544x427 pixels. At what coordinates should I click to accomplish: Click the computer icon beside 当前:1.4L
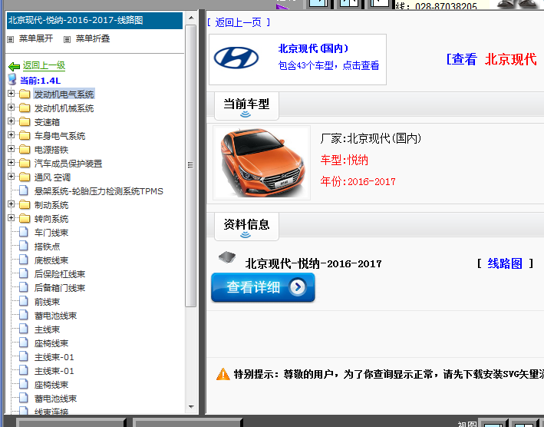[x=12, y=80]
